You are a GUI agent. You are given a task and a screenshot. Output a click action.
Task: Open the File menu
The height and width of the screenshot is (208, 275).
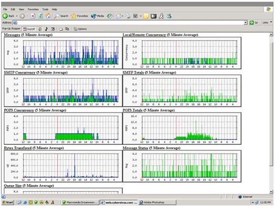pos(5,9)
